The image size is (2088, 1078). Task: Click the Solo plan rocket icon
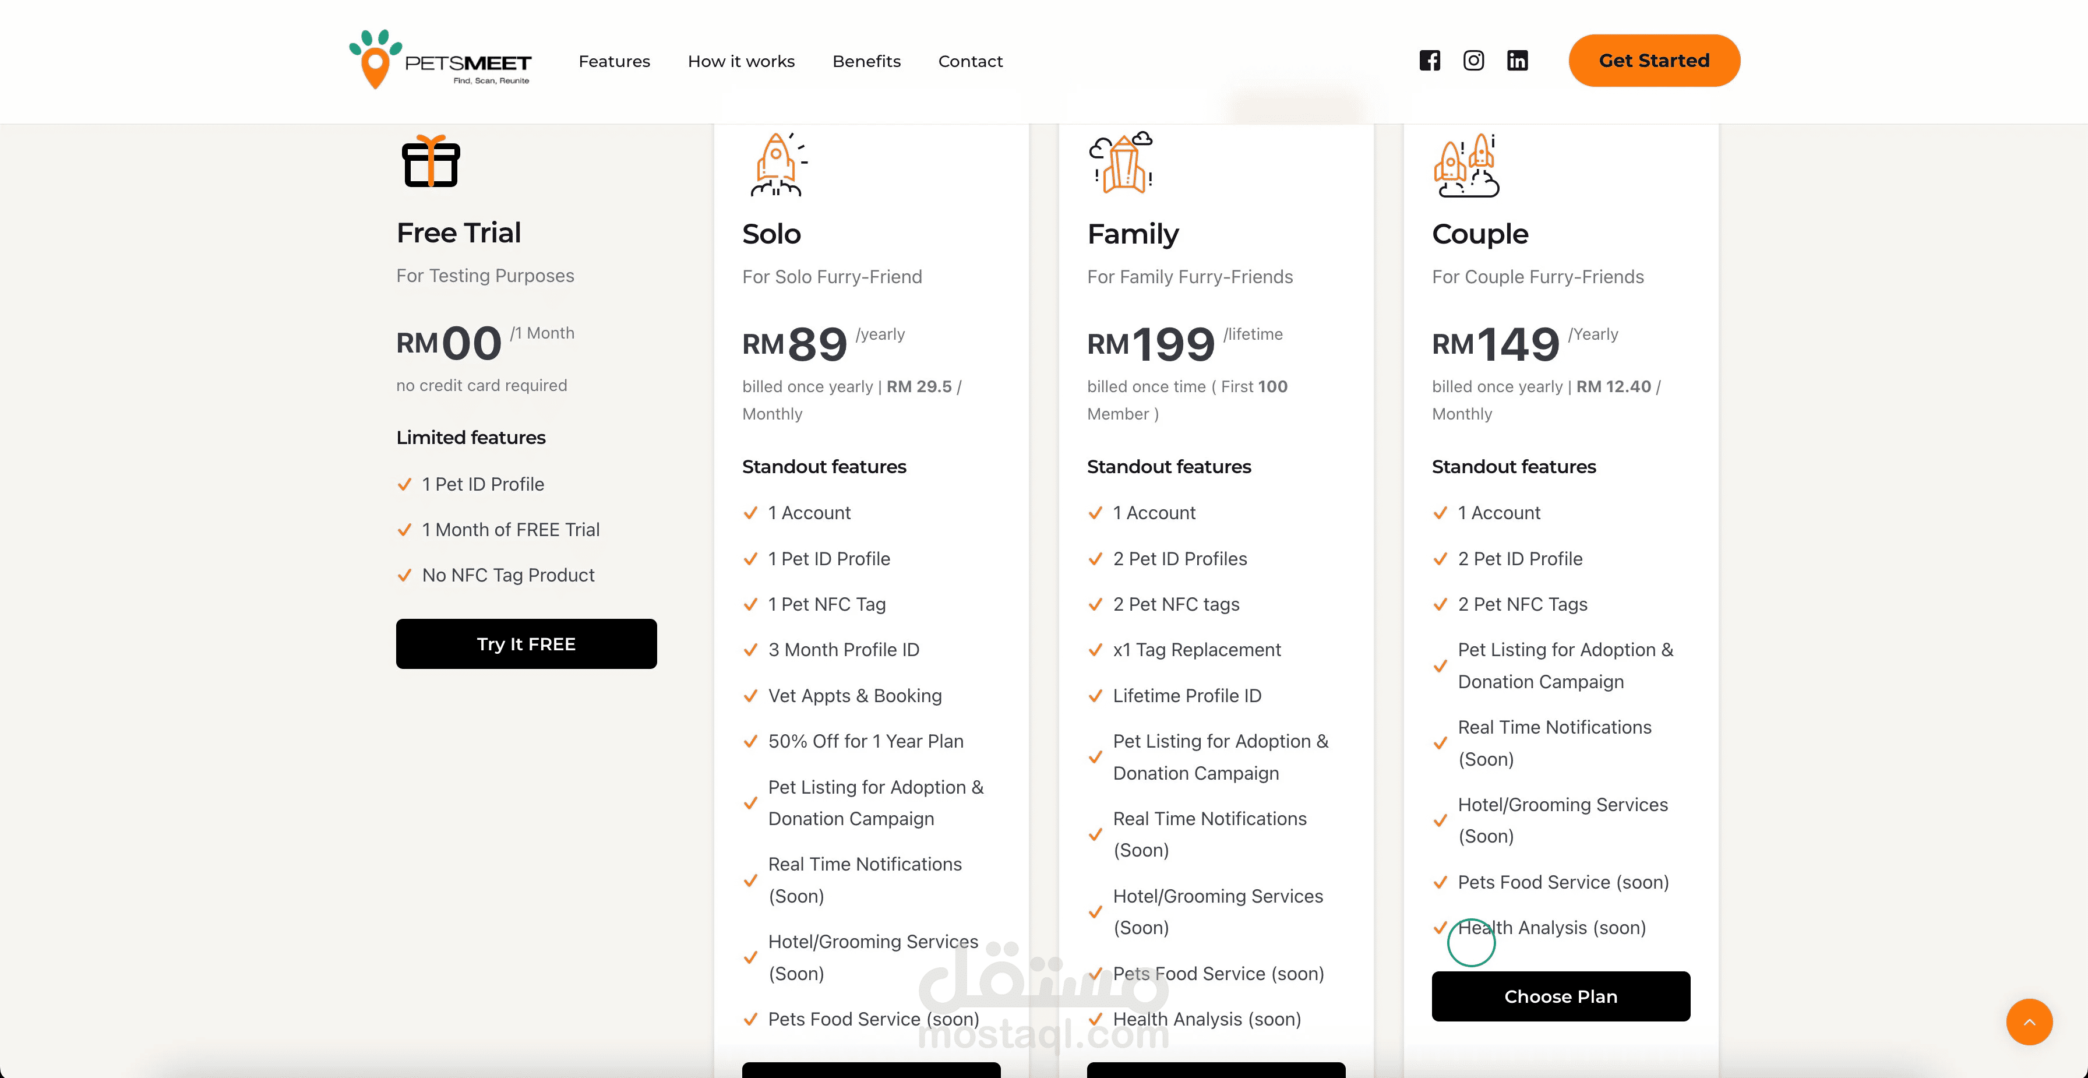tap(778, 164)
